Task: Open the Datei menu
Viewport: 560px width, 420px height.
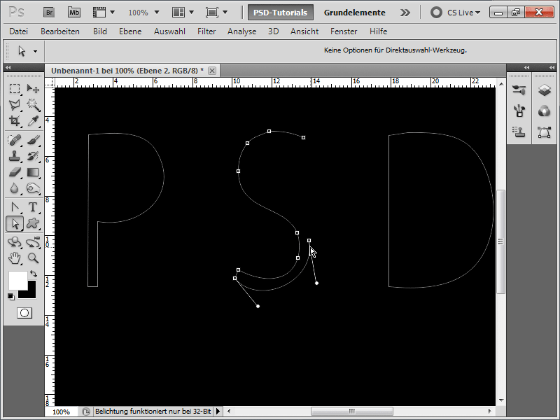Action: 19,31
